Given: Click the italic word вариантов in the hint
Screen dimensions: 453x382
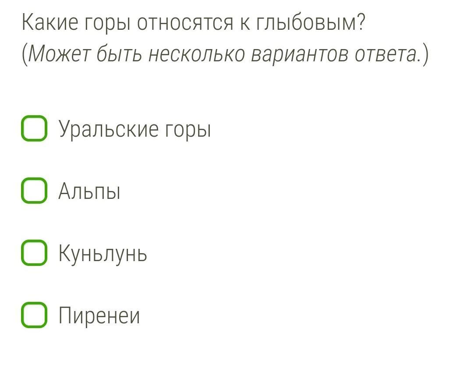Looking at the screenshot, I should click(300, 55).
